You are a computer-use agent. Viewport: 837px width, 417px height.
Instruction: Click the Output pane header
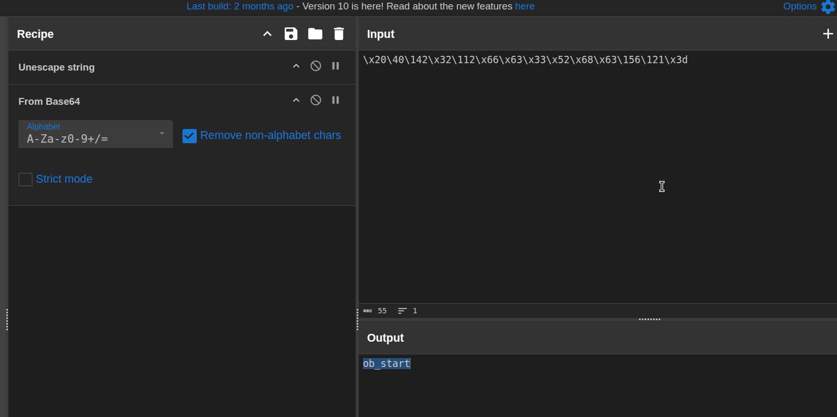pyautogui.click(x=598, y=337)
